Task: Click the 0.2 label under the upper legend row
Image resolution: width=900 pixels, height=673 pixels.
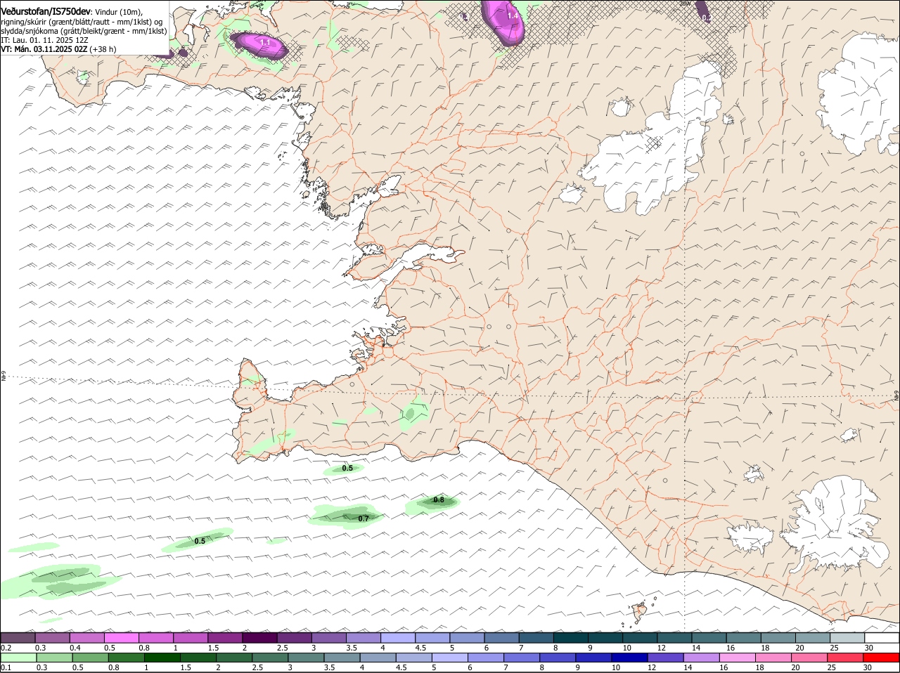Action: click(6, 648)
